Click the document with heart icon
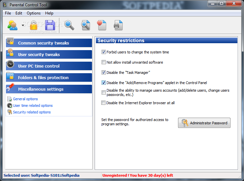244x181 pixels. point(102,25)
